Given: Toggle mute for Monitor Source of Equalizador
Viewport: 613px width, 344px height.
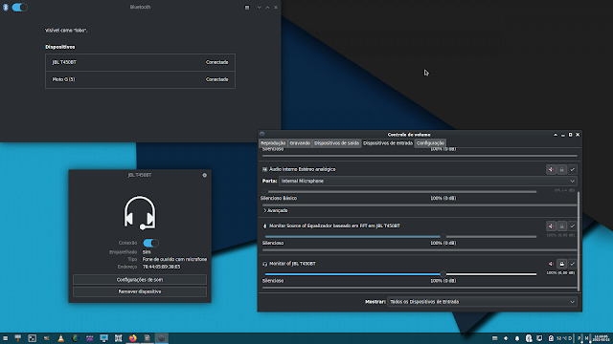Looking at the screenshot, I should [551, 226].
